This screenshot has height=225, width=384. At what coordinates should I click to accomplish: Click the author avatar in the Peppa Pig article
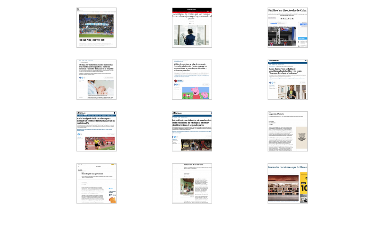[175, 81]
